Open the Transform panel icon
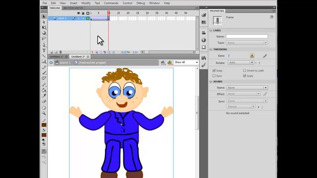The height and width of the screenshot is (178, 317). [204, 47]
